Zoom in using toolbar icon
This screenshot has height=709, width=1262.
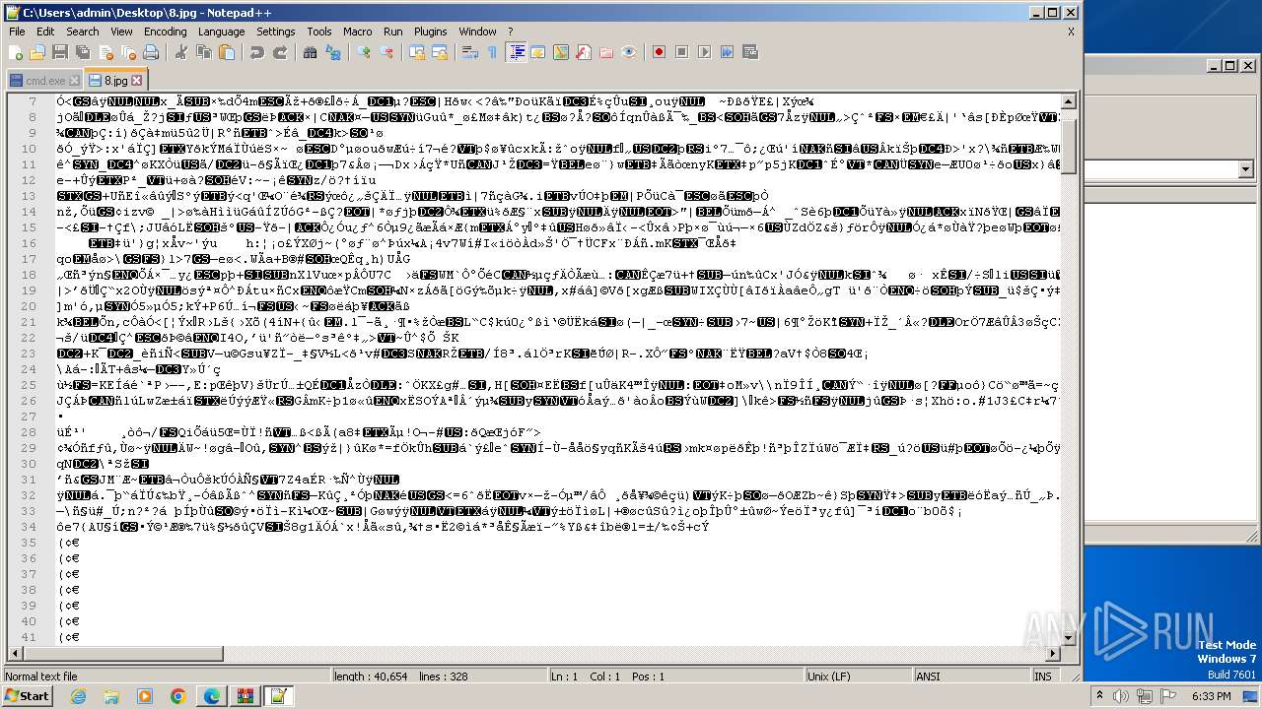364,52
